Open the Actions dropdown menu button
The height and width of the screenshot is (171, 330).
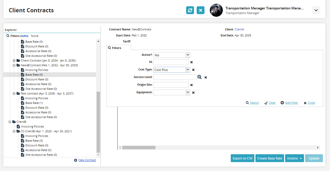point(294,158)
